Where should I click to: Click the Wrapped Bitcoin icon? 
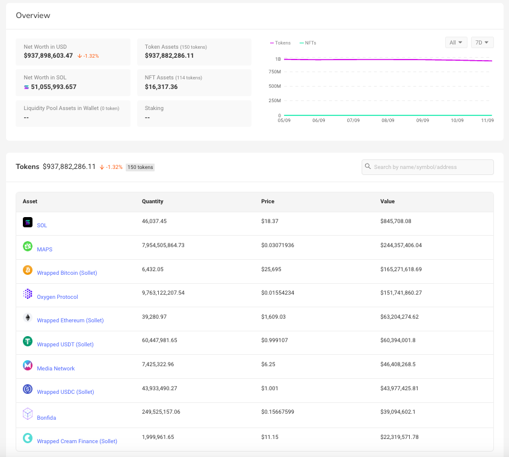pyautogui.click(x=28, y=270)
